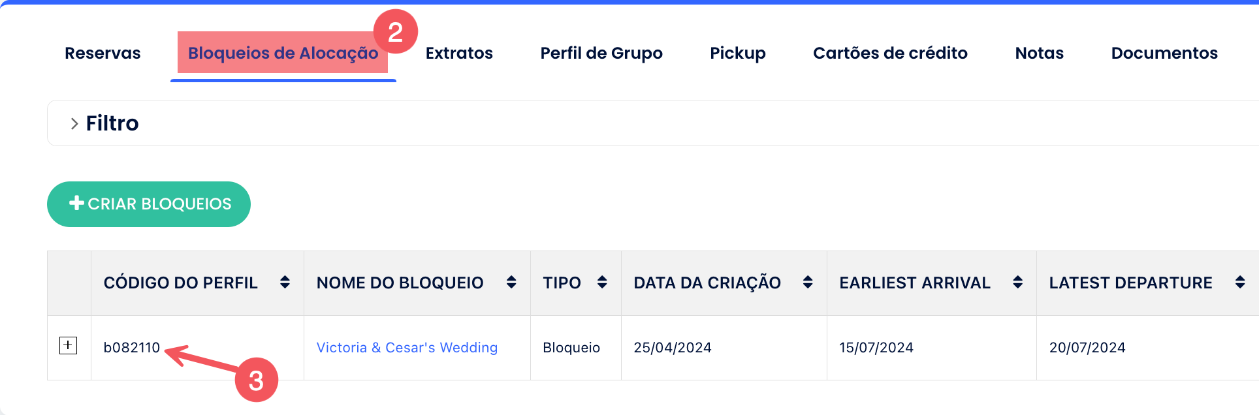Open the Reservas tab
This screenshot has height=415, width=1259.
(103, 54)
